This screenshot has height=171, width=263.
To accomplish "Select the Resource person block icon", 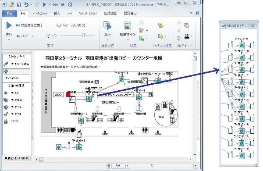I will 6,121.
